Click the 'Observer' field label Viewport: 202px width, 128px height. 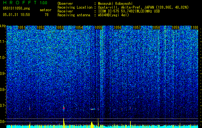pos(65,4)
